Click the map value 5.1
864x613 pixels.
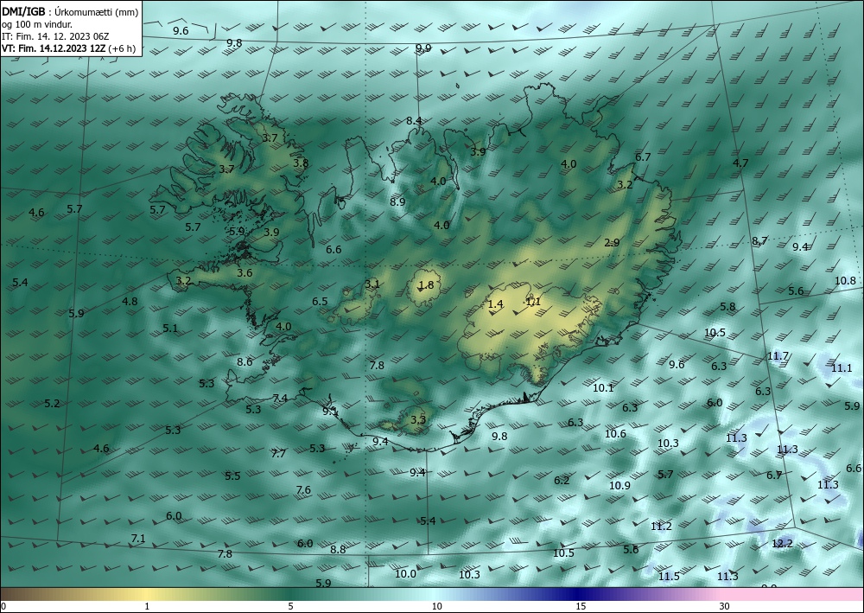[x=170, y=328]
